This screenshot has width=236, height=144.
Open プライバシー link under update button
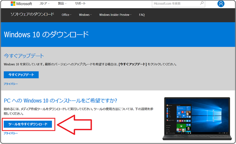[11, 84]
